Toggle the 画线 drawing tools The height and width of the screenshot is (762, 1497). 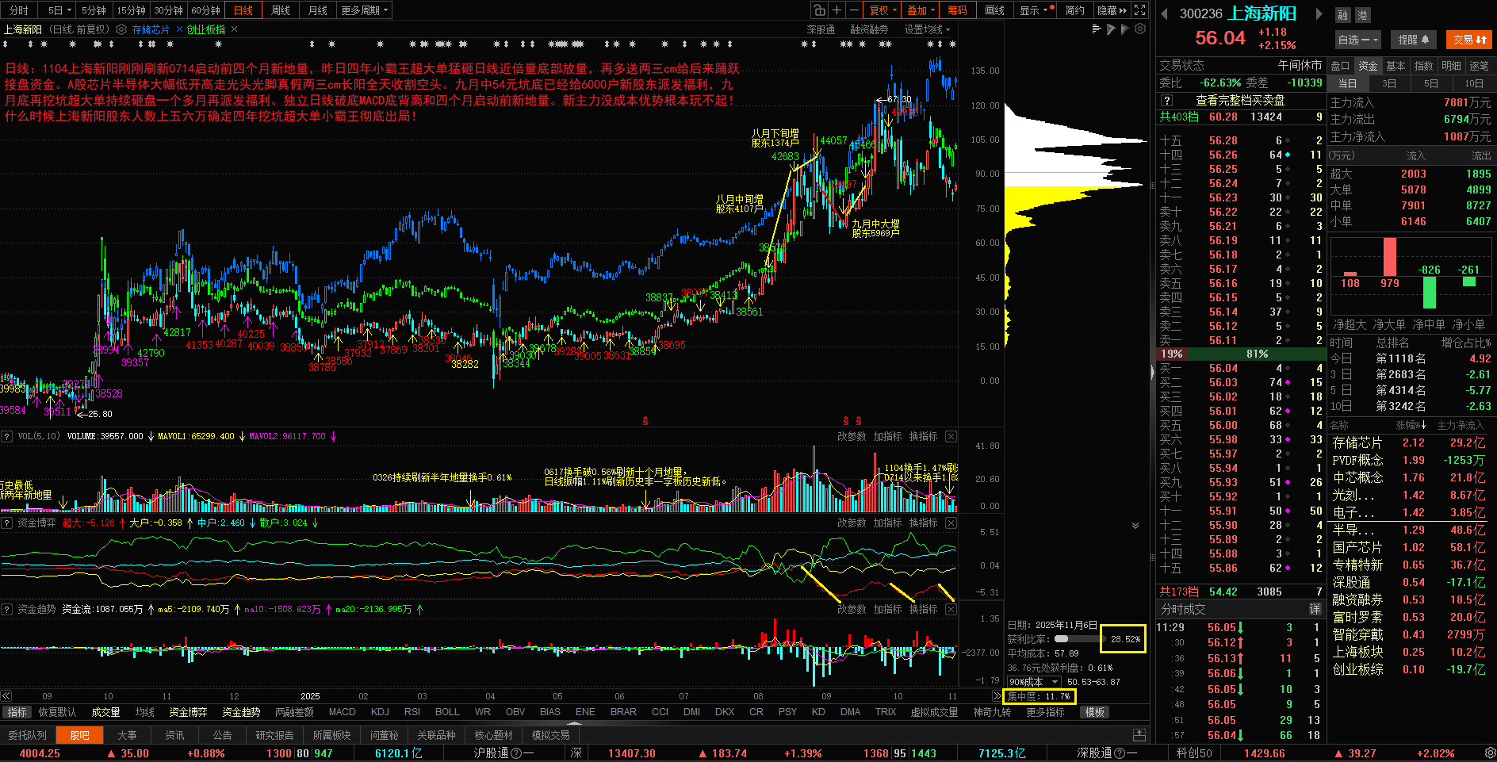click(x=994, y=10)
